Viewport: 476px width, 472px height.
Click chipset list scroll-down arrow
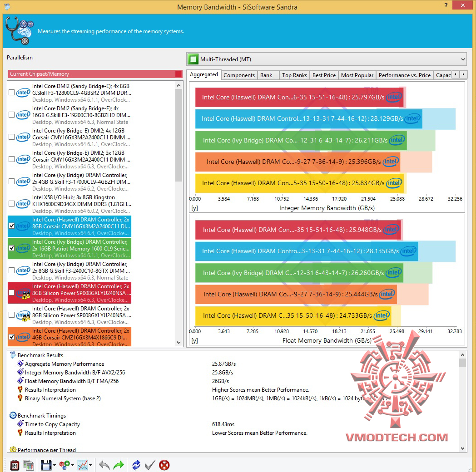(178, 343)
